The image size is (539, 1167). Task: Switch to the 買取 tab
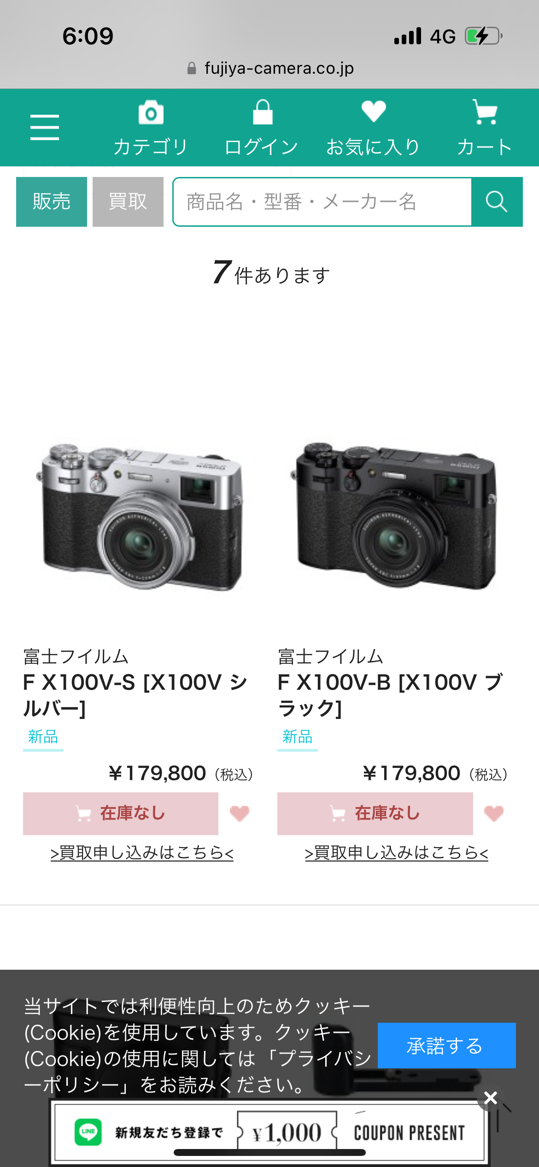pos(128,202)
